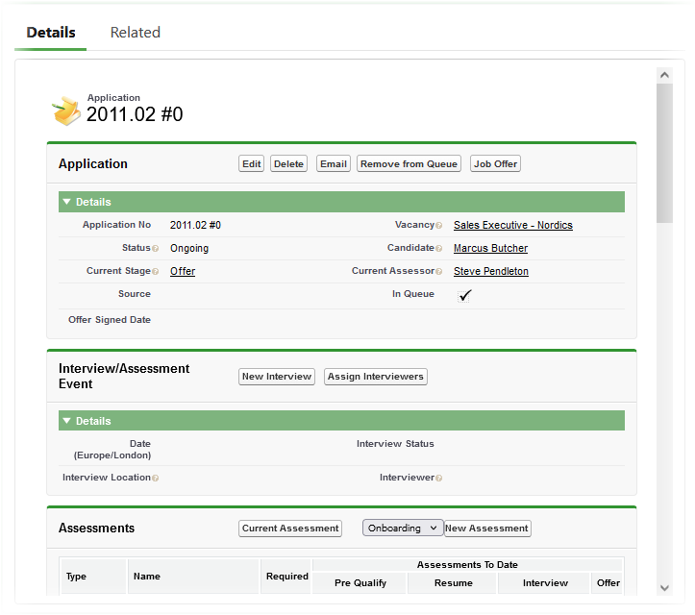This screenshot has width=695, height=615.
Task: Select the Details tab
Action: (x=51, y=32)
